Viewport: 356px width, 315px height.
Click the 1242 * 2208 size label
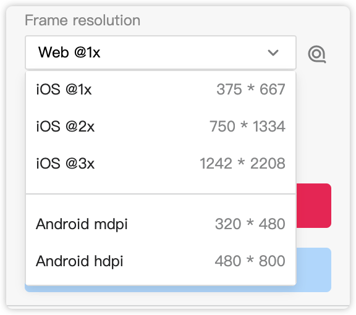point(242,163)
